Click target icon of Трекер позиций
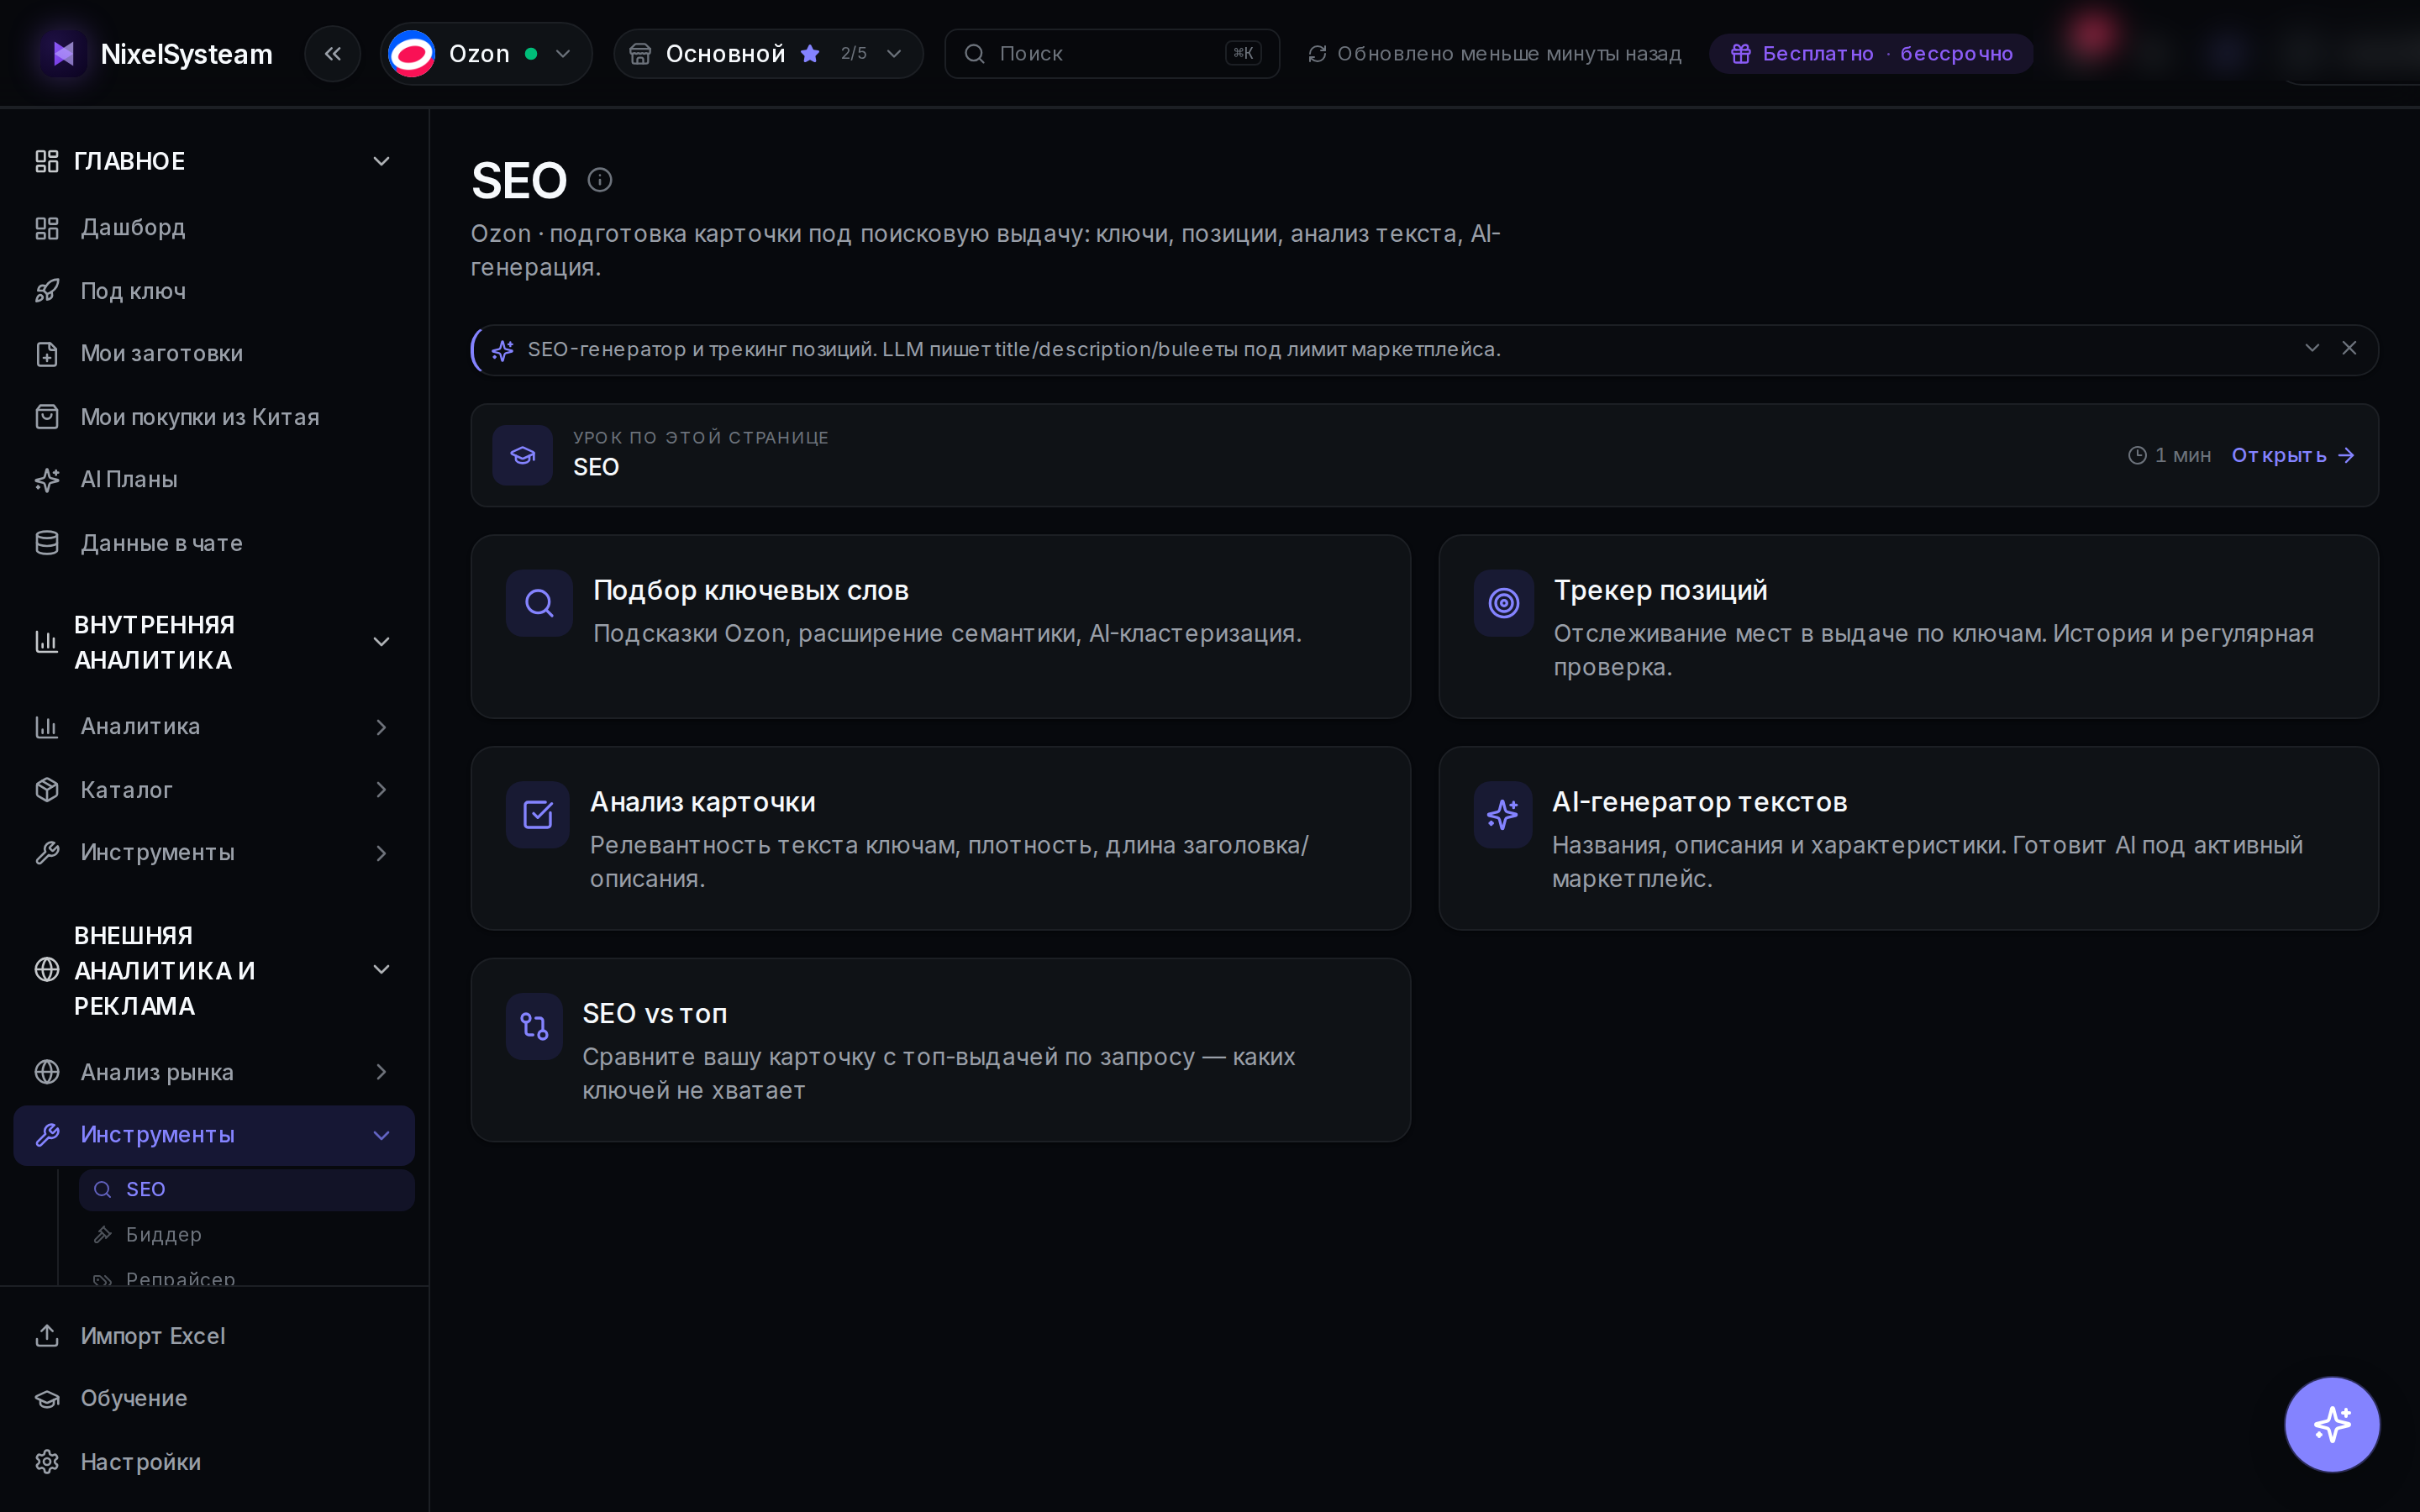 [x=1503, y=603]
